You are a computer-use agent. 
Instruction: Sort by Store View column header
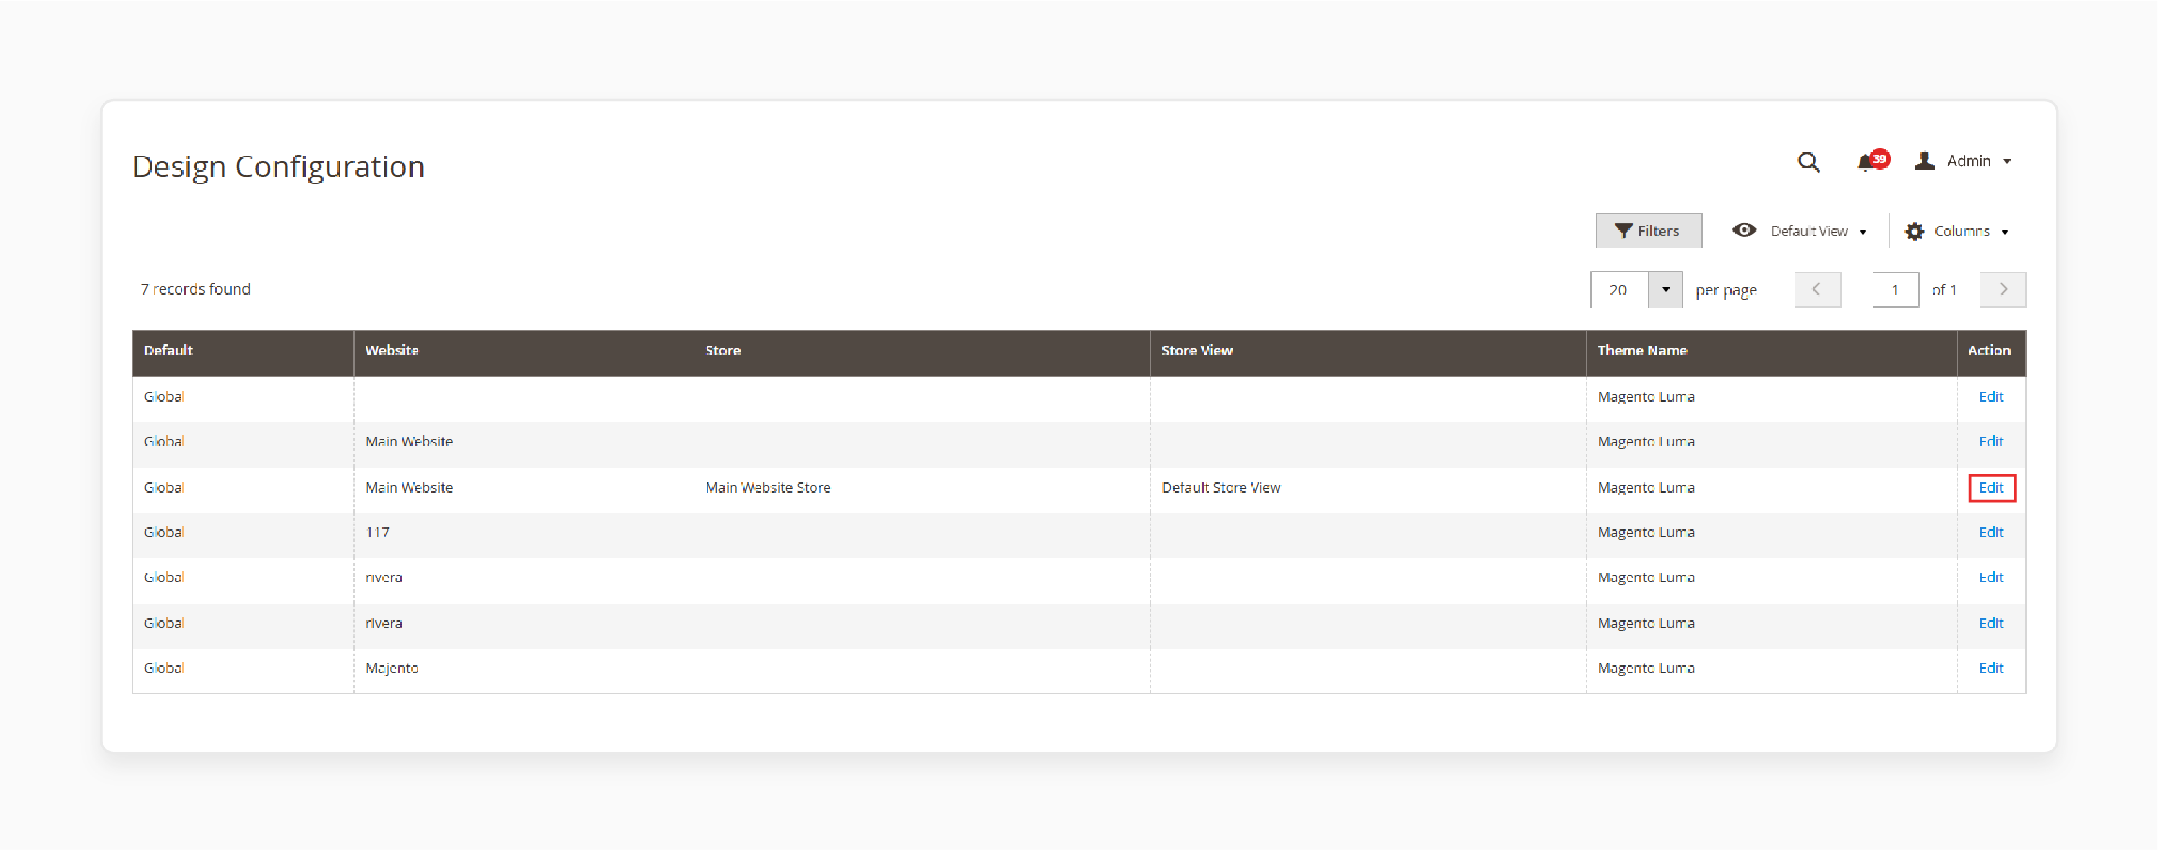1368,352
